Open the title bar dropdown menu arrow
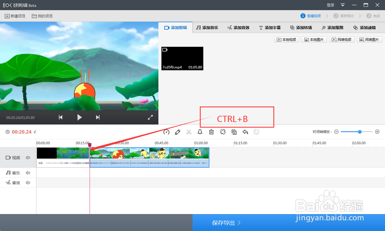Viewport: 385px width, 231px height. point(343,5)
